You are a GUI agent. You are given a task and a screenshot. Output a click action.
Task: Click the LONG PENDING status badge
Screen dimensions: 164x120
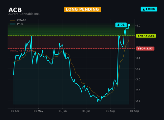click(82, 9)
